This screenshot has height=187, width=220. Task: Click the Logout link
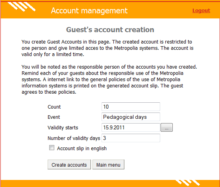[x=201, y=11]
